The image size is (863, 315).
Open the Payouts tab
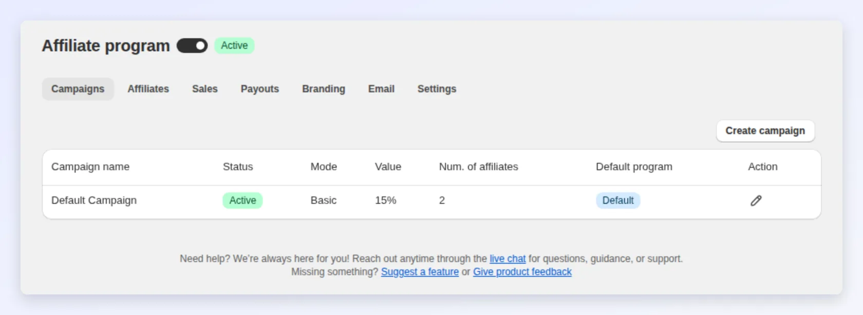point(260,89)
